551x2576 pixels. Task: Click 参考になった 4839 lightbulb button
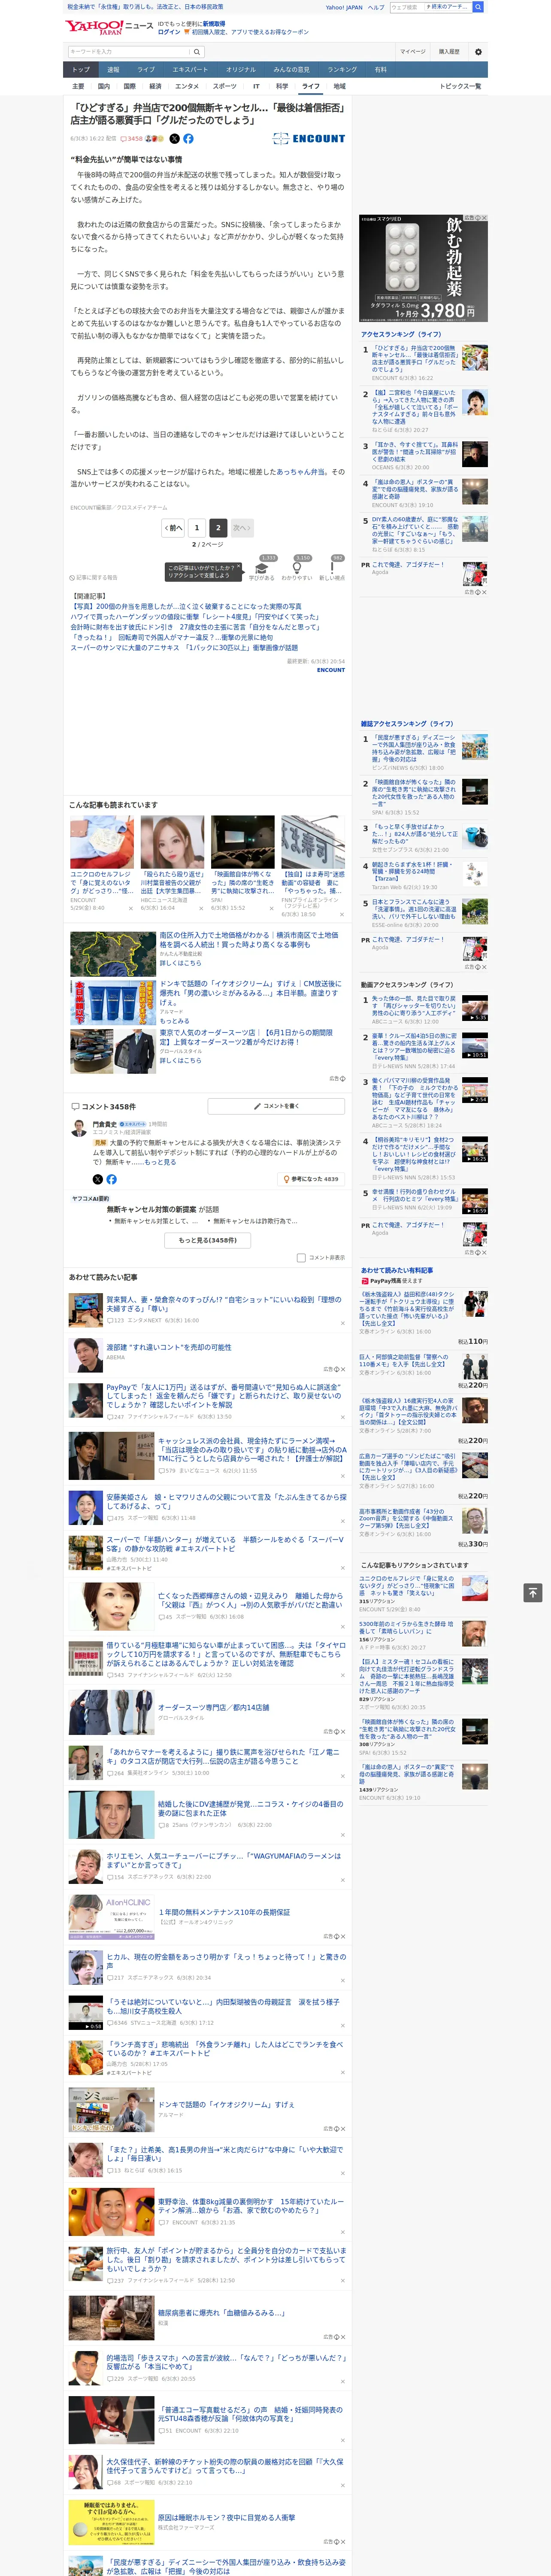pyautogui.click(x=311, y=1179)
